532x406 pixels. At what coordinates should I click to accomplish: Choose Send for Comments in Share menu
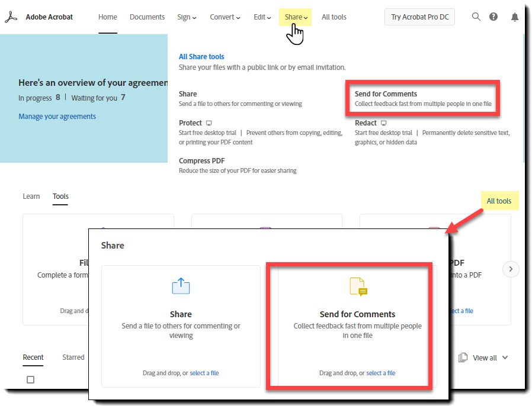coord(423,99)
